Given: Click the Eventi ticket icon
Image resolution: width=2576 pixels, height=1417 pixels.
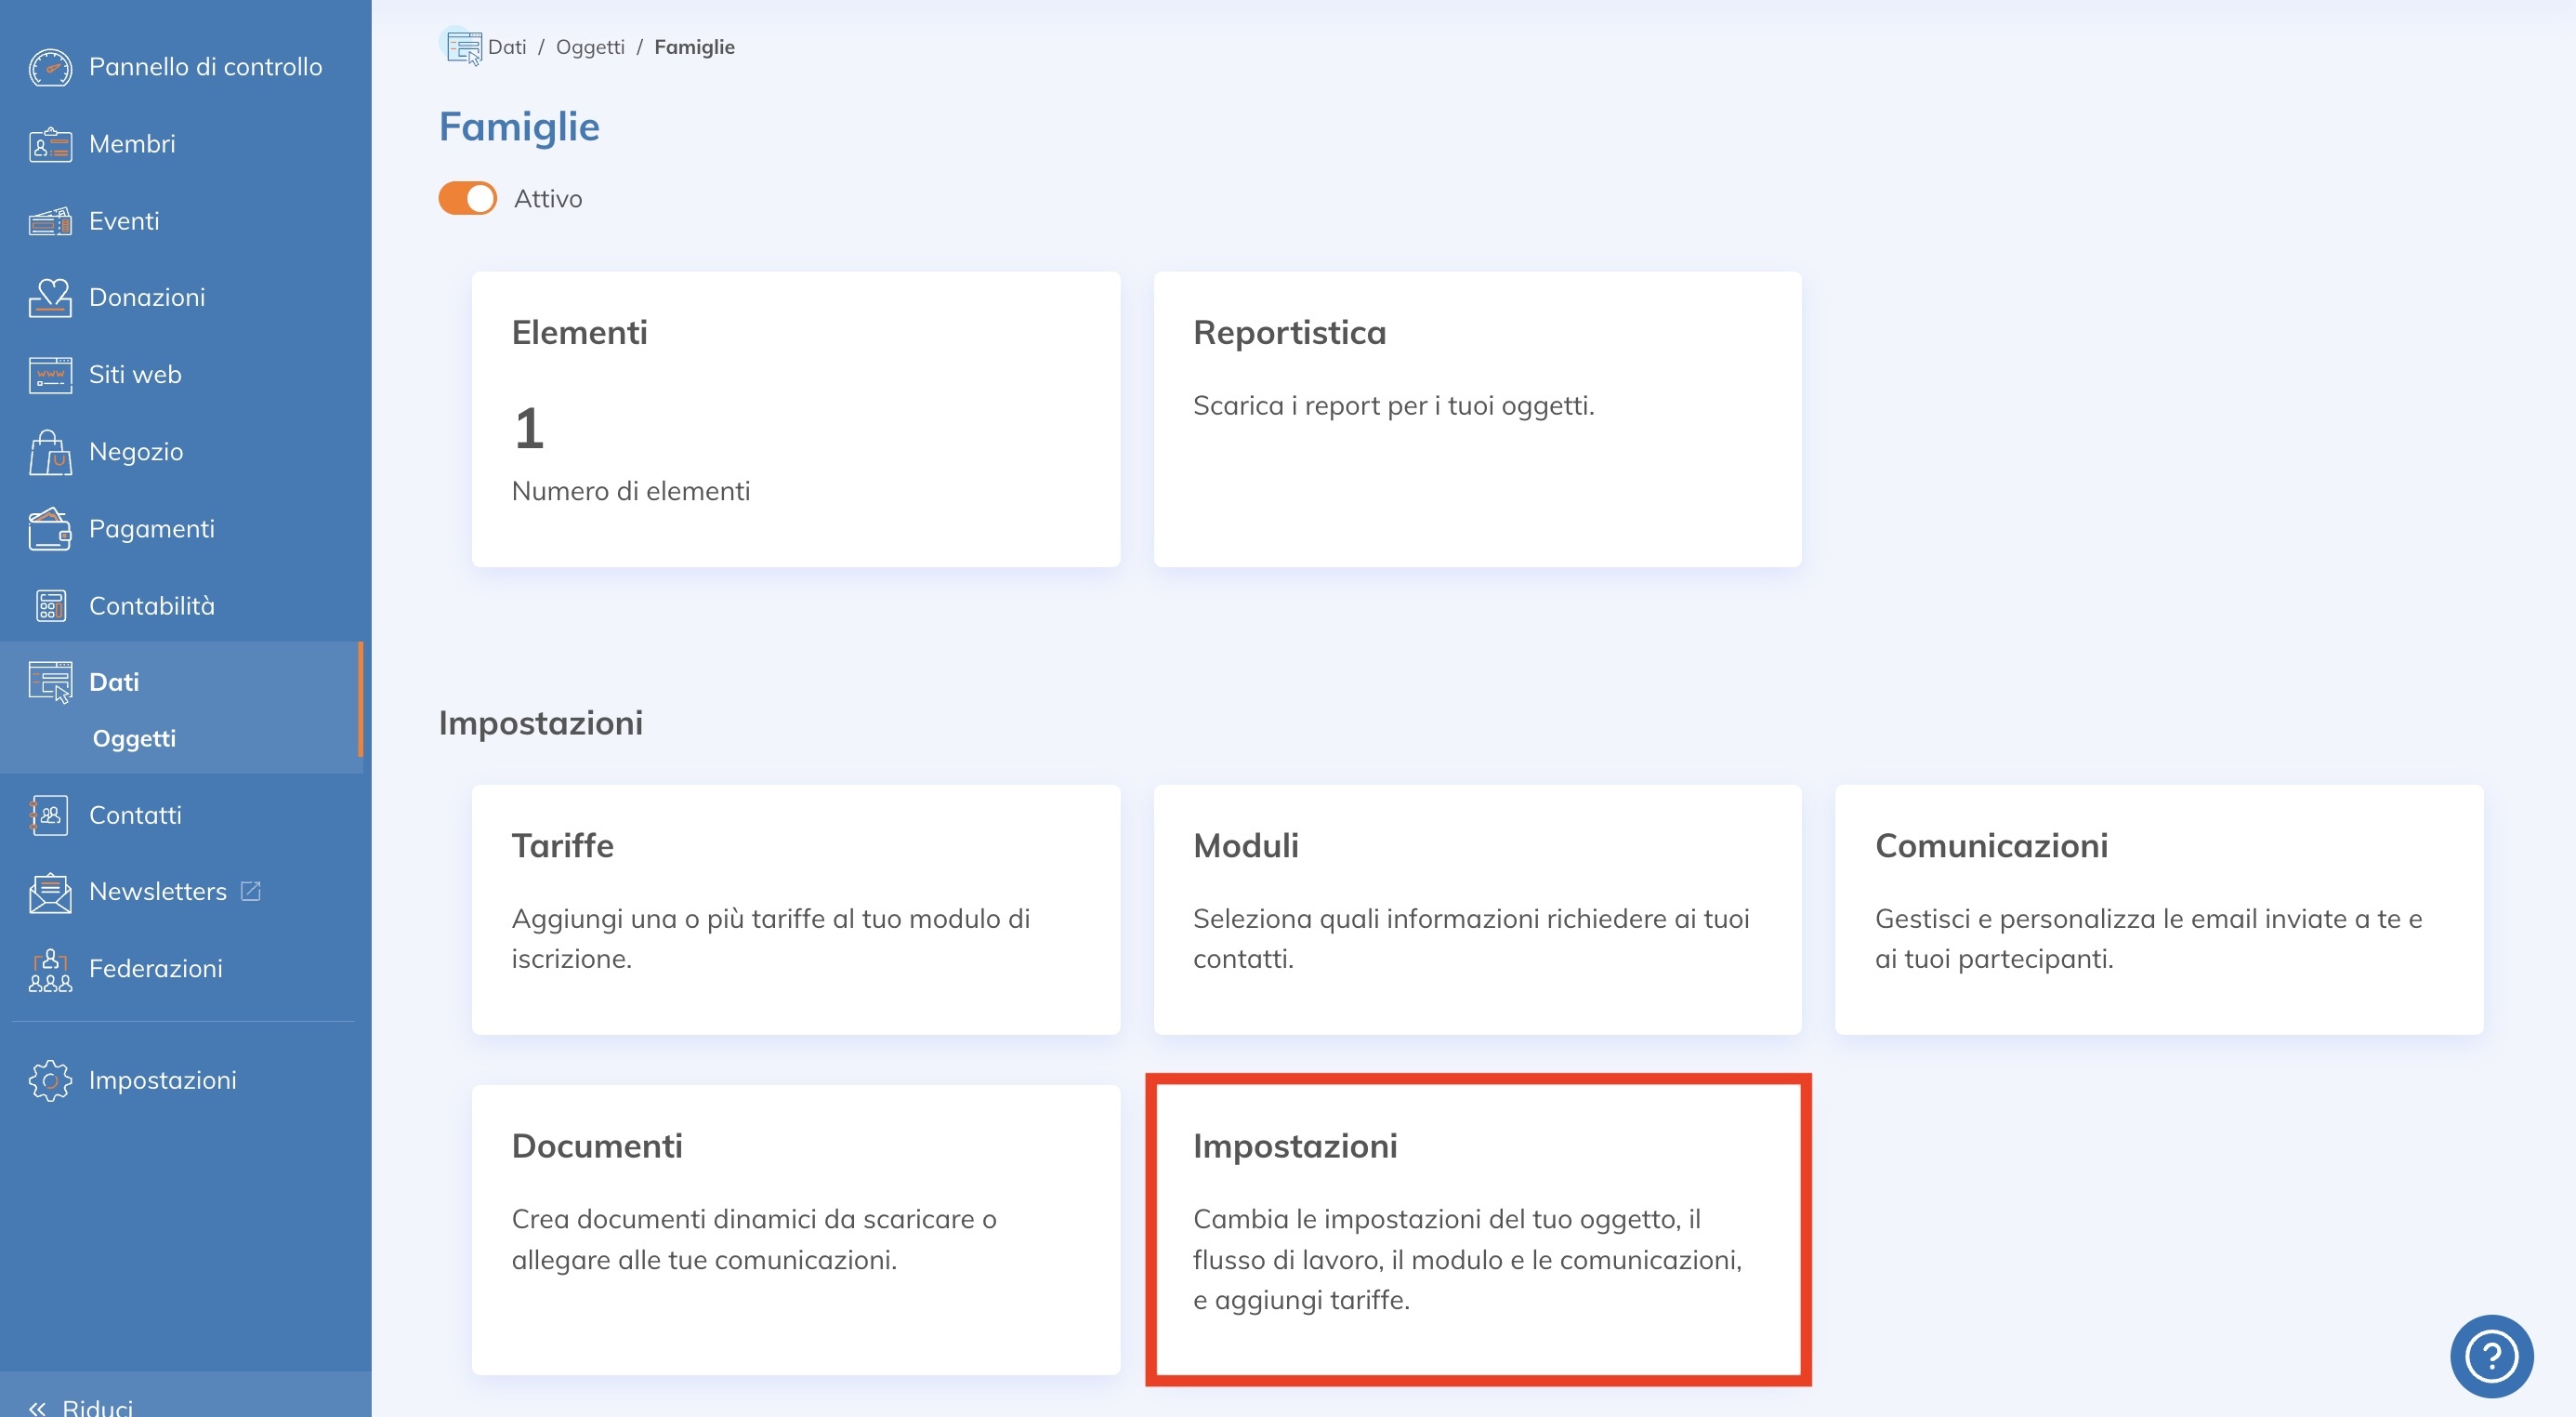Looking at the screenshot, I should tap(50, 221).
